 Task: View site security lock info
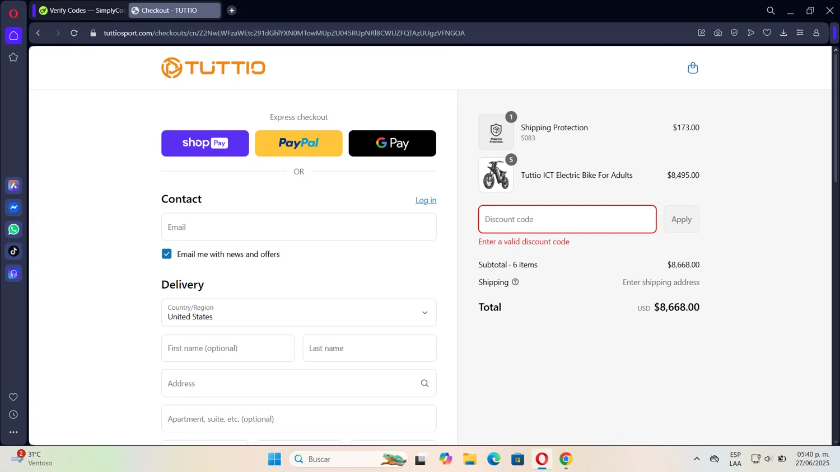tap(93, 33)
